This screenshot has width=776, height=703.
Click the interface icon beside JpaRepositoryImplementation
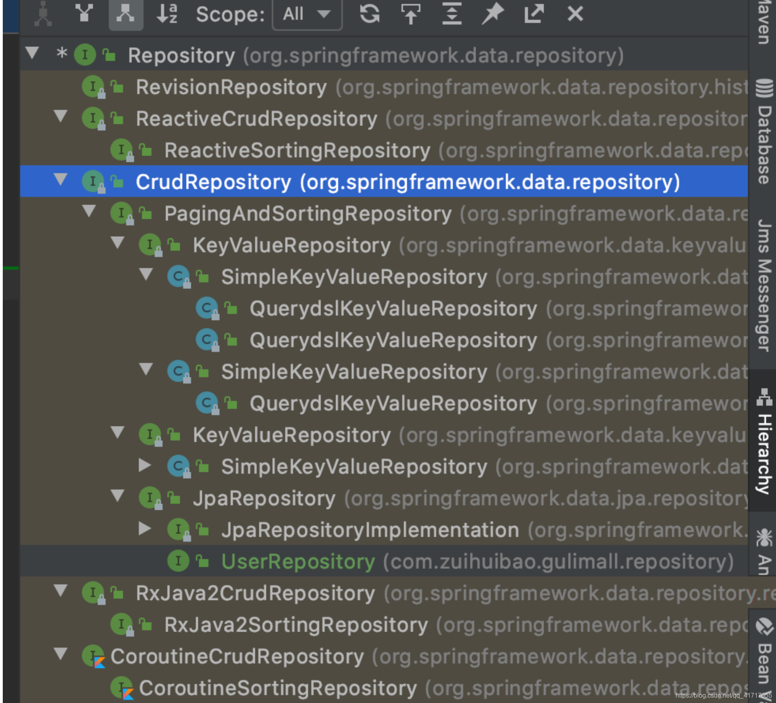pos(179,530)
